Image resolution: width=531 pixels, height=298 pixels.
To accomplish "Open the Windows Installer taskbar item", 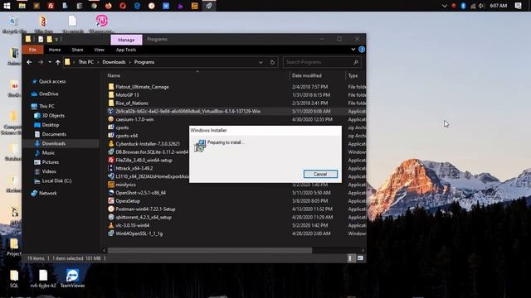I will (209, 6).
